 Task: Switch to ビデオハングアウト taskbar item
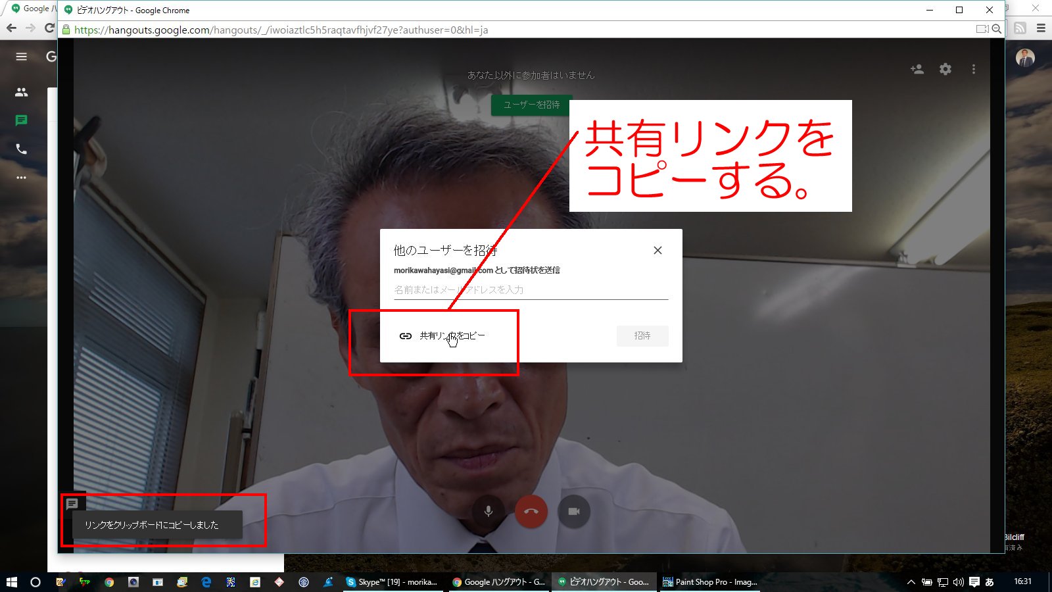(x=604, y=582)
